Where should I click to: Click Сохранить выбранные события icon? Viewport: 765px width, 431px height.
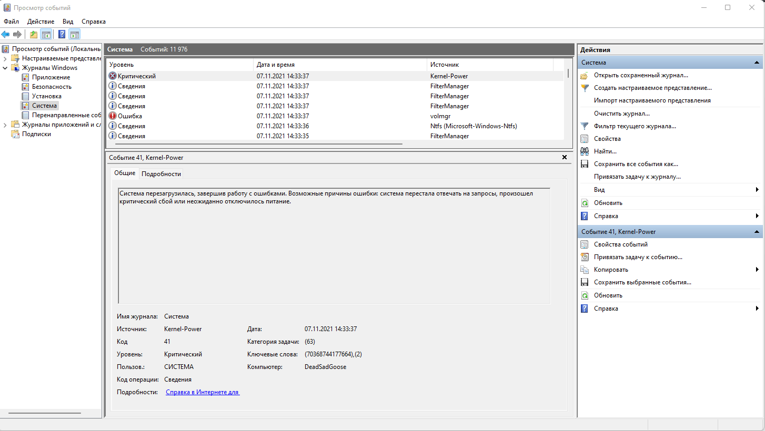click(x=584, y=282)
